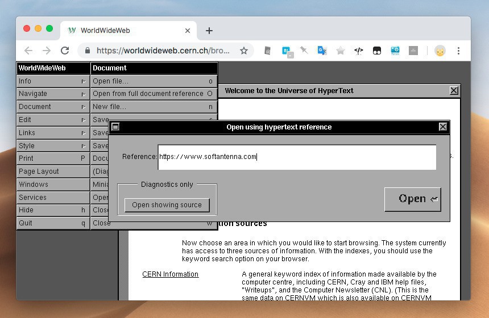This screenshot has width=489, height=318.
Task: Click the WorldWideWeb tab favicon
Action: tap(72, 30)
